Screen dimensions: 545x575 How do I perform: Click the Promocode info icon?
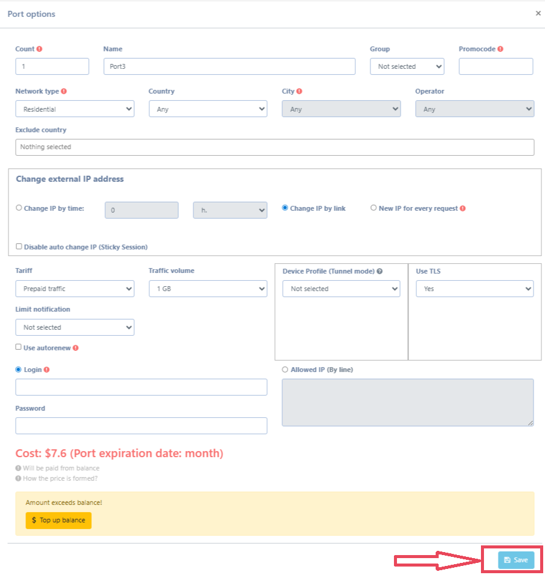[500, 49]
